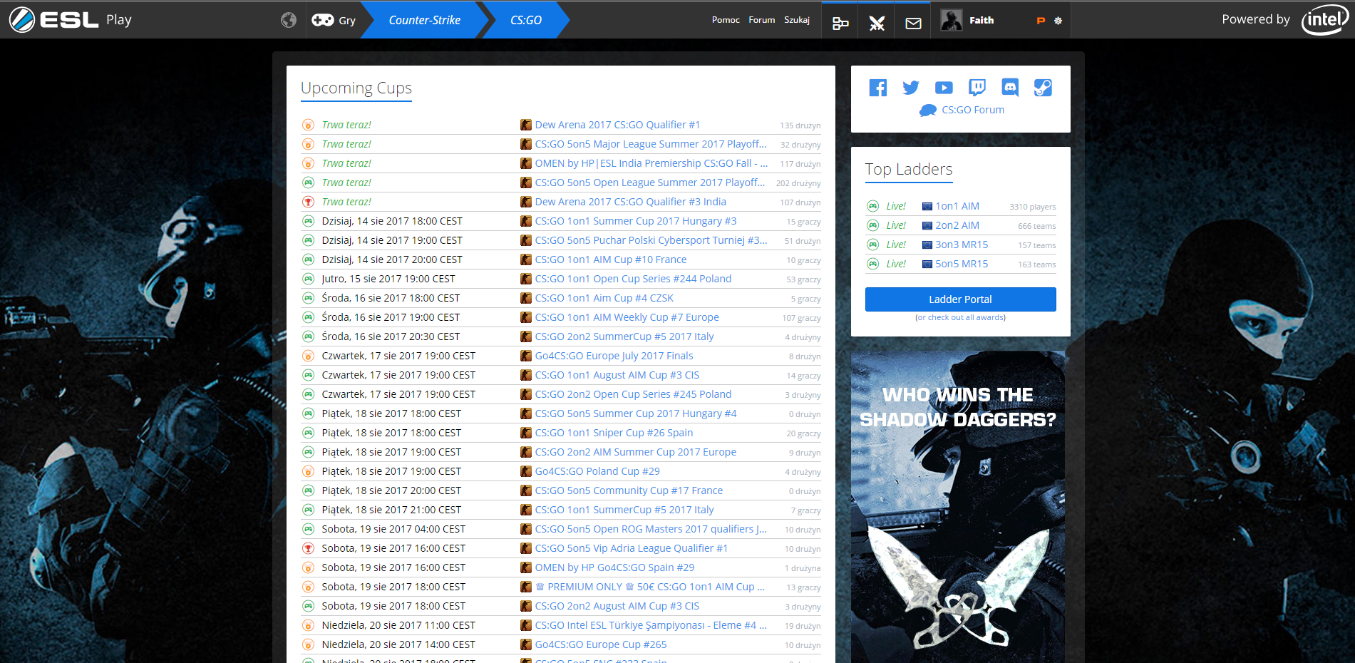Open the Gry games menu
This screenshot has height=663, width=1355.
(334, 20)
